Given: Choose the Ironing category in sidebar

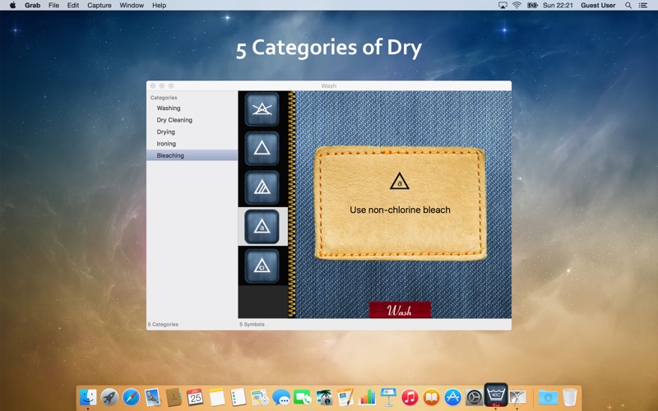Looking at the screenshot, I should point(166,144).
